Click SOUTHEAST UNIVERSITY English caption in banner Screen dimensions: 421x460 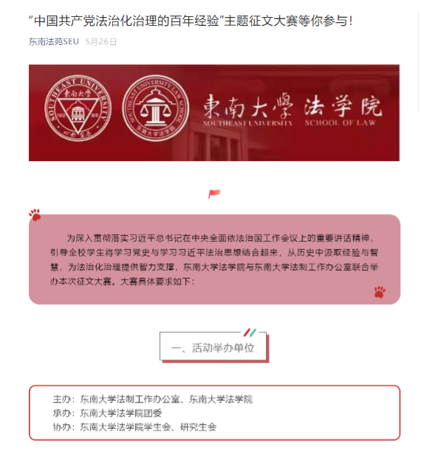pos(248,123)
